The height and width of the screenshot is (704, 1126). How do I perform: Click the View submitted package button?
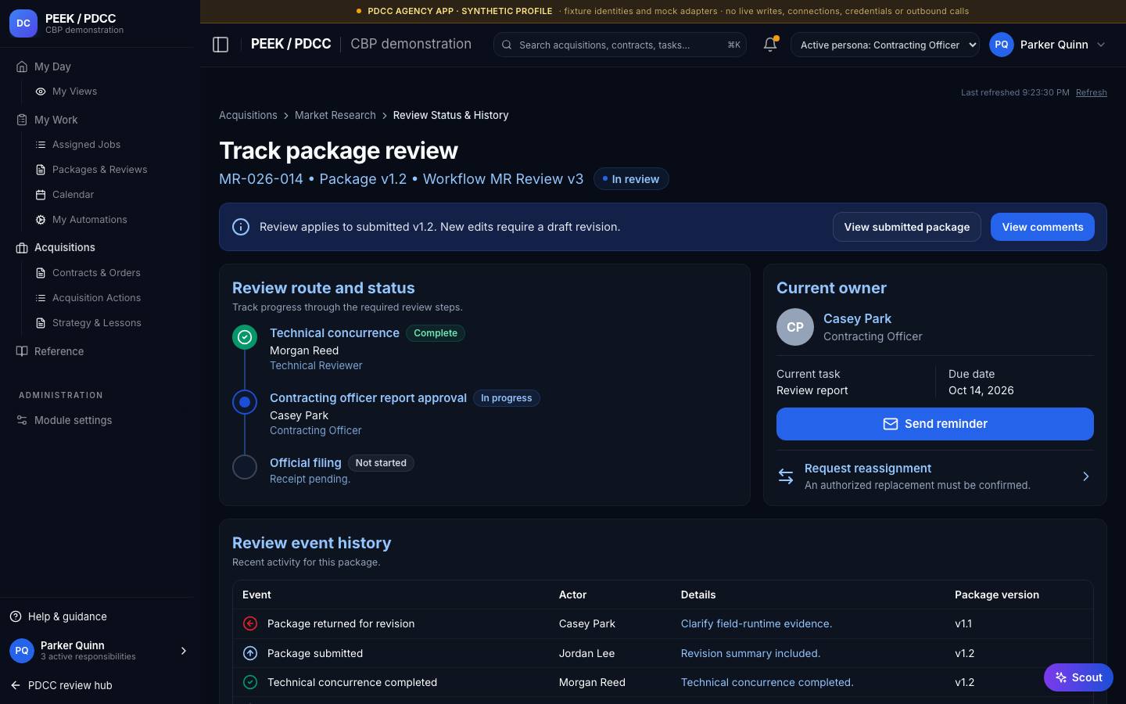906,227
